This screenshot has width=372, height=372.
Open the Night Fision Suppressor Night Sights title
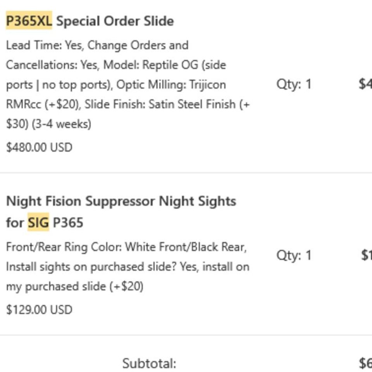(121, 201)
